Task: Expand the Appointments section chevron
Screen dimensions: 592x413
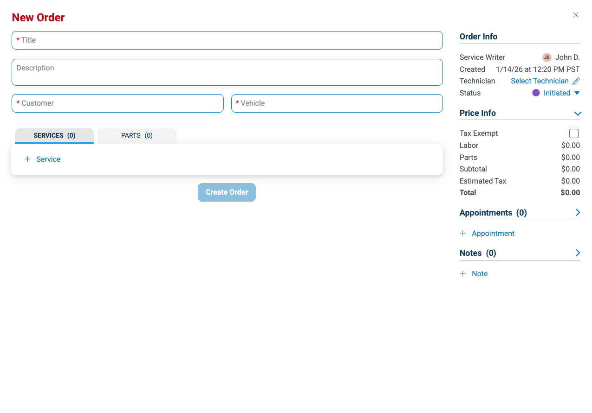Action: tap(578, 212)
